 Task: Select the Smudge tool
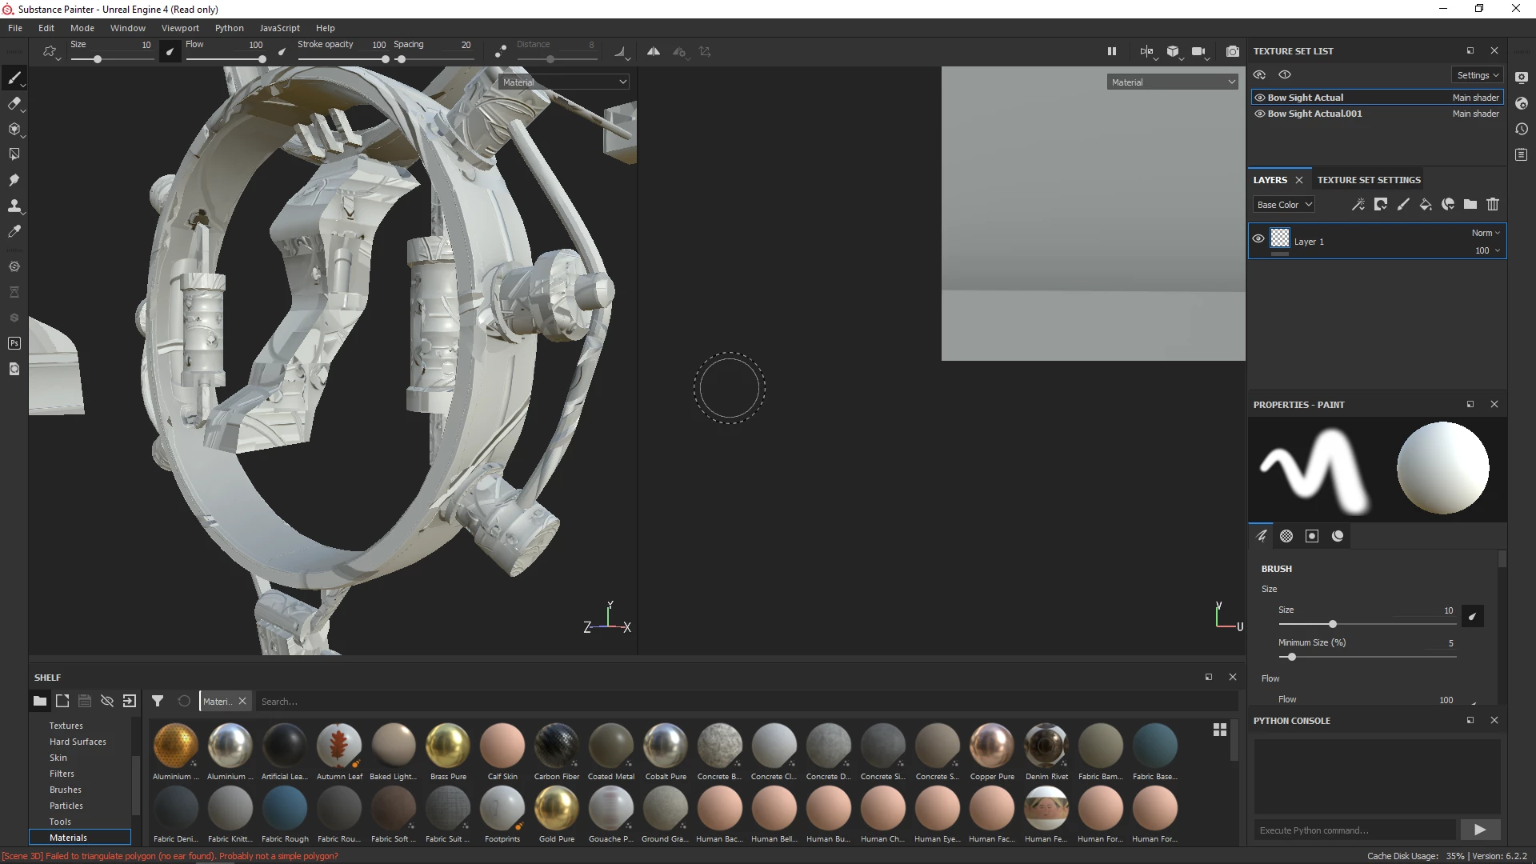coord(14,180)
